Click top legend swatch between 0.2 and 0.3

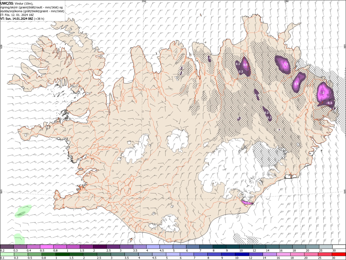pyautogui.click(x=7, y=247)
